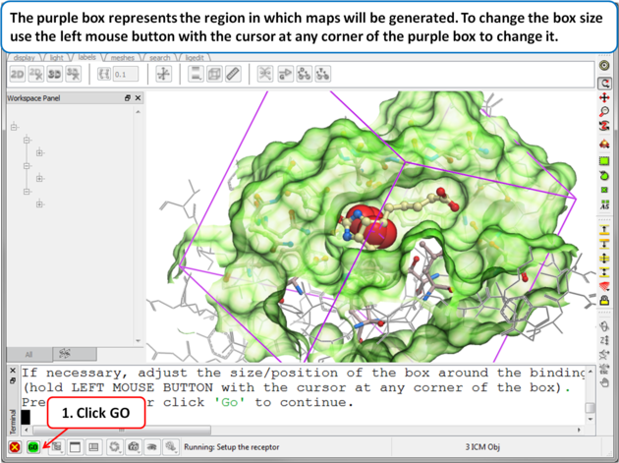Viewport: 619px width, 463px height.
Task: Click the 3D label icon
Action: [x=55, y=75]
